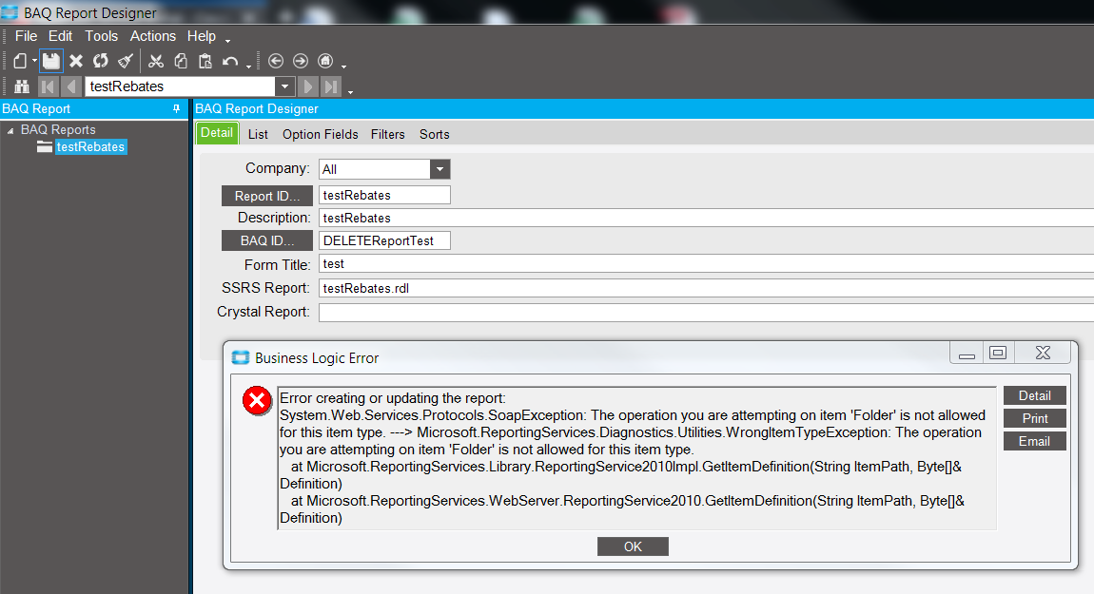Click the SSRS Report field
This screenshot has height=594, width=1094.
click(x=706, y=288)
